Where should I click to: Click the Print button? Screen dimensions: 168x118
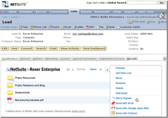coord(53,49)
